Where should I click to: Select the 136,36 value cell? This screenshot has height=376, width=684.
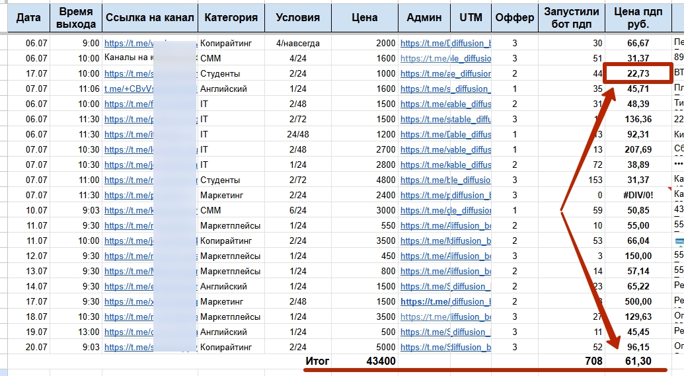(638, 119)
